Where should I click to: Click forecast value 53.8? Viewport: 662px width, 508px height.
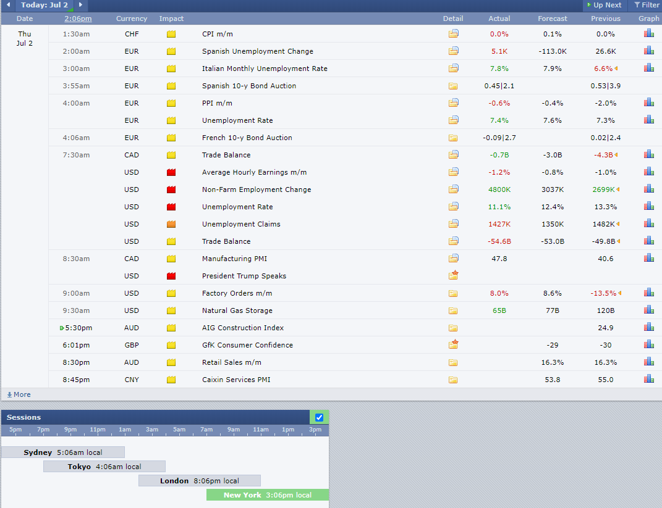(552, 380)
